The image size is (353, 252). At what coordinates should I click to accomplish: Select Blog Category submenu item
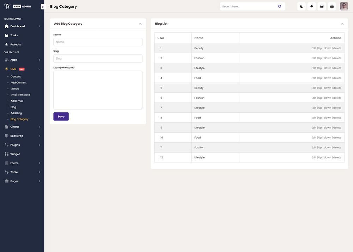19,119
